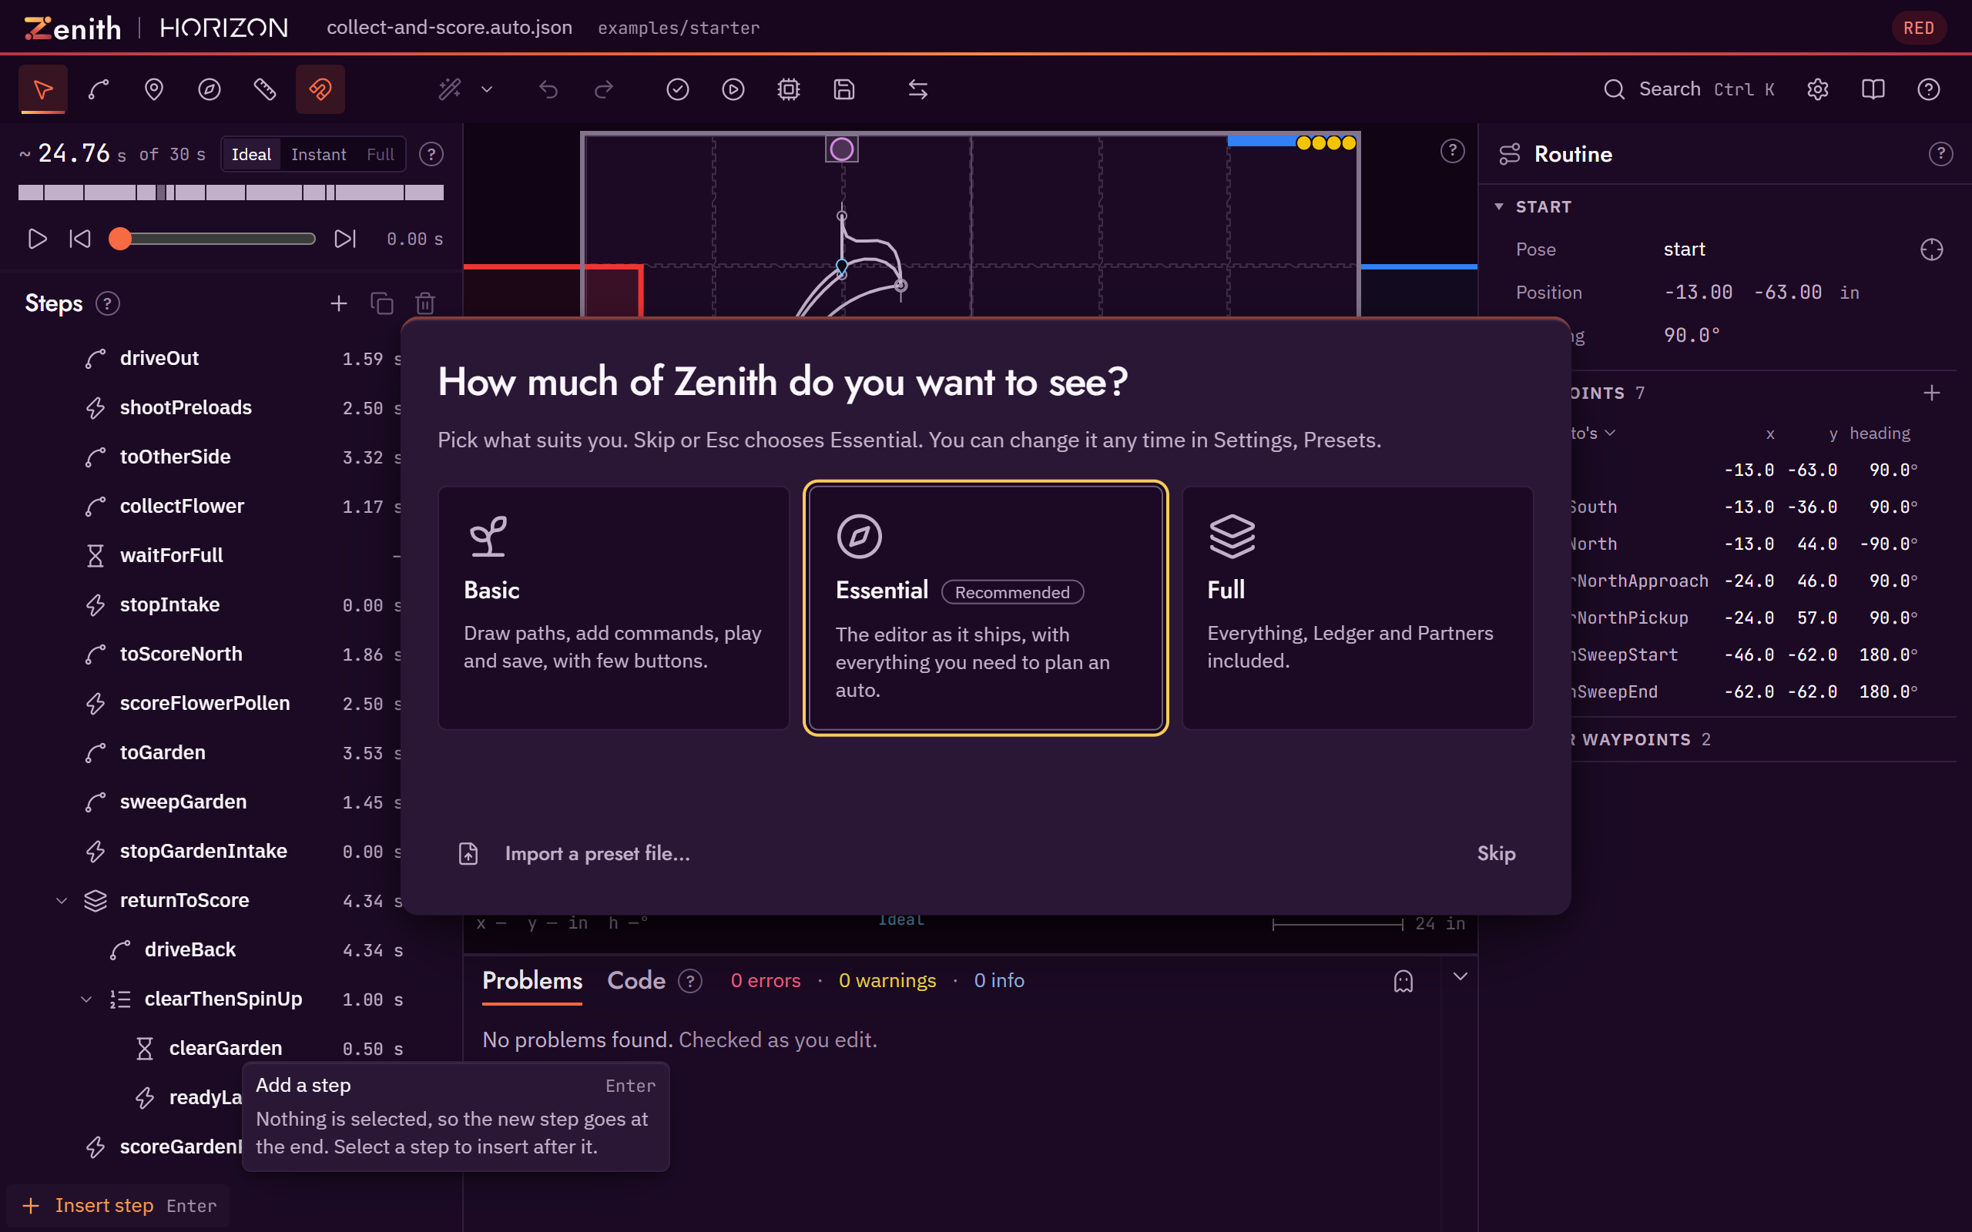This screenshot has width=1972, height=1232.
Task: Select the waypoint pin tool
Action: 154,89
